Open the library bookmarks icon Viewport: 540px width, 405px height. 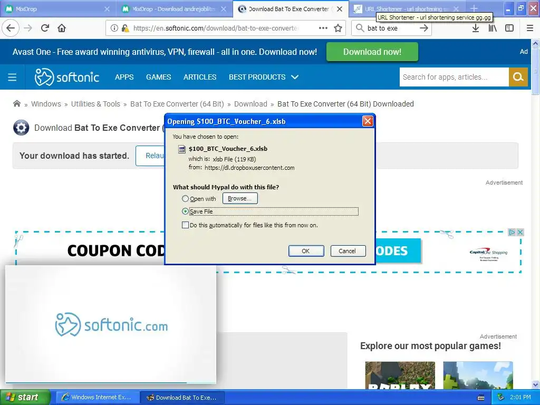[x=493, y=28]
